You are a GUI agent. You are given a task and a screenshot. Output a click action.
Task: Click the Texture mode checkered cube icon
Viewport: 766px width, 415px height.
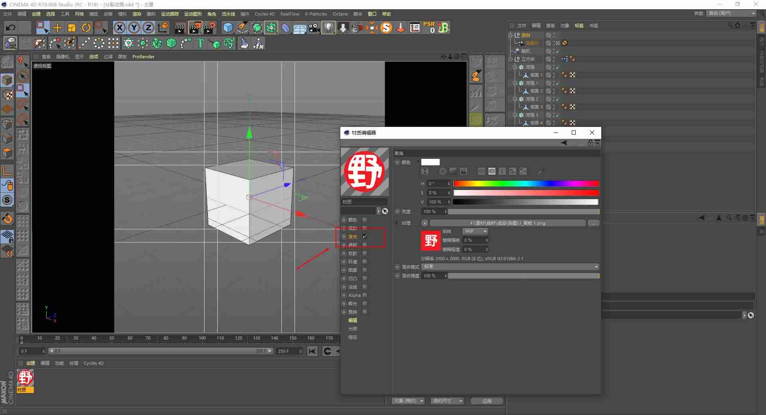tap(8, 95)
